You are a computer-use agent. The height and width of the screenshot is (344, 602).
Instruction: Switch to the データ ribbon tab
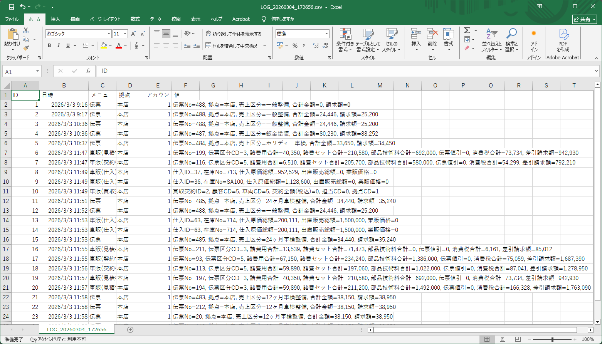(x=156, y=19)
